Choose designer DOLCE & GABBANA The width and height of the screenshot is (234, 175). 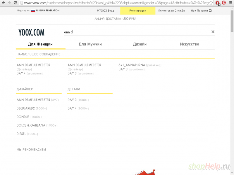37,125
